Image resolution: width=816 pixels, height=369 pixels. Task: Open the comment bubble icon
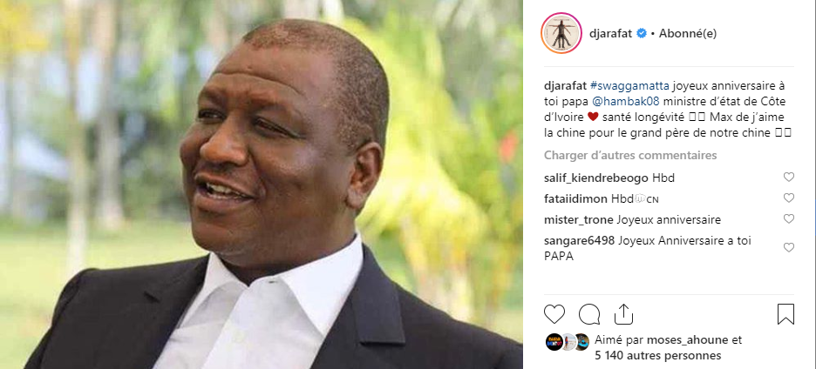pos(589,314)
